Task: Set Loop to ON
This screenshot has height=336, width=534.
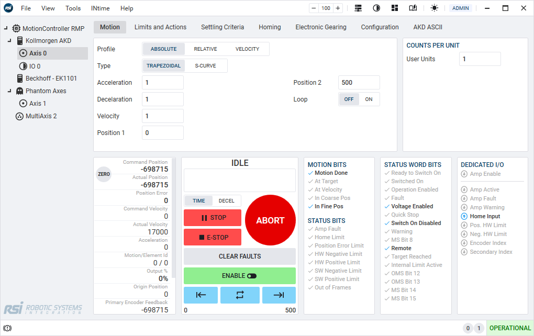Action: tap(369, 99)
